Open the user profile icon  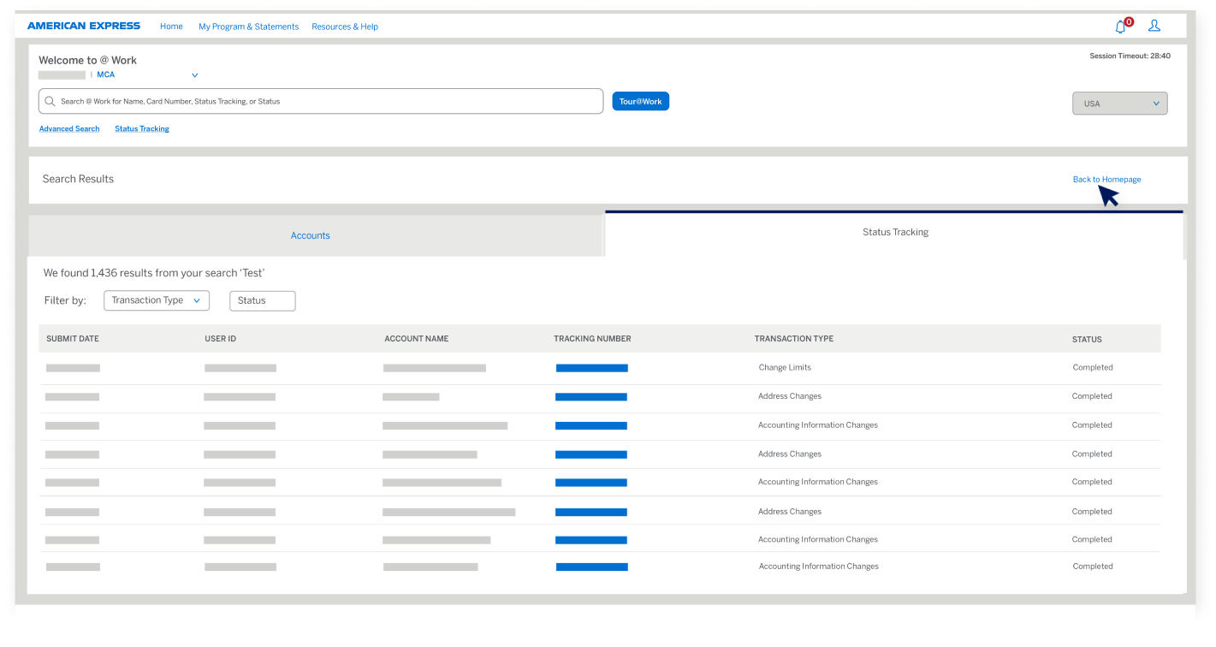(1154, 26)
